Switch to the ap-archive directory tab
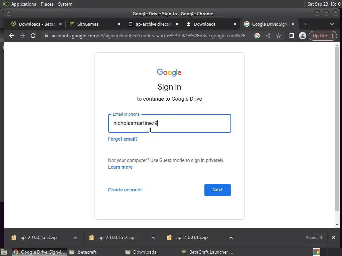342x256 pixels. tap(154, 24)
